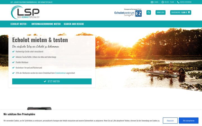Viewport: 202px width, 126px height.
Task: Click the Echolot mieten & testen heading
Action: (40, 40)
